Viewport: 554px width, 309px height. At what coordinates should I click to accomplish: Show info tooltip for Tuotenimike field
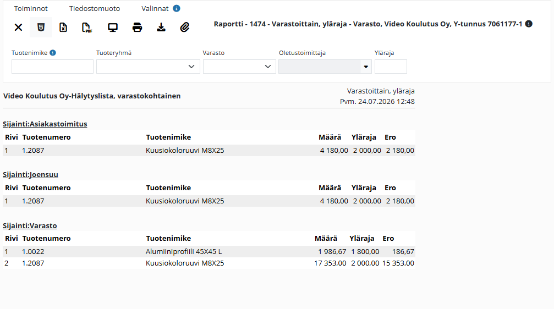click(x=53, y=53)
